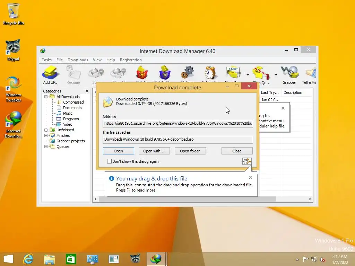Click the Mypal raccoon taskbar icon
Screen dimensions: 355x266
click(x=135, y=259)
